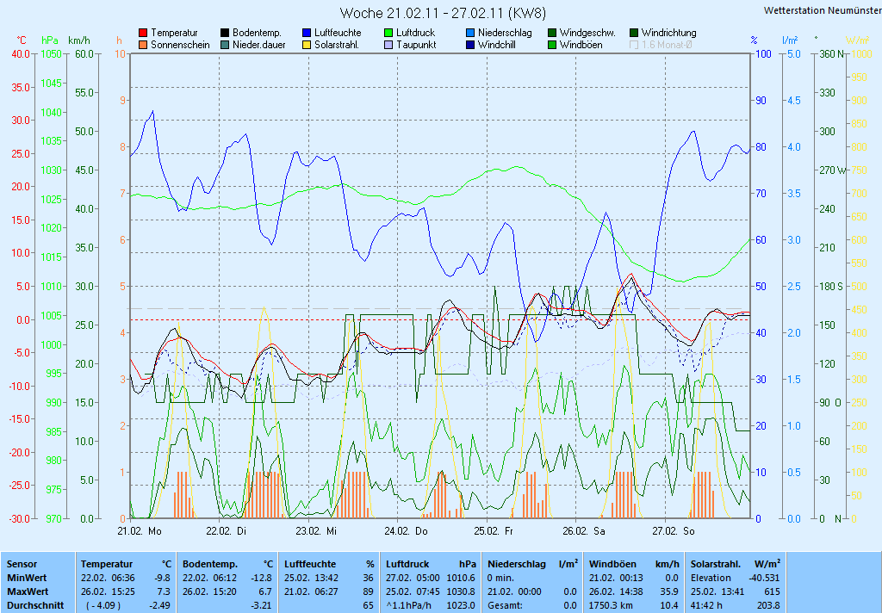Click the 41:42 h sunshine duration value
Viewport: 882px width, 613px height.
pyautogui.click(x=706, y=606)
